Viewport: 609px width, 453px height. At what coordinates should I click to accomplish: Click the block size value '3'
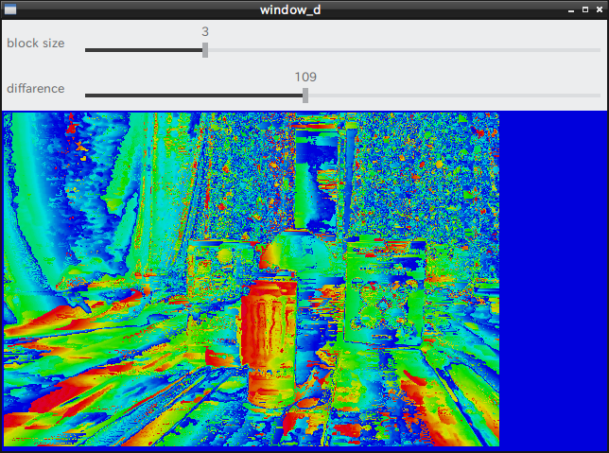[x=205, y=31]
